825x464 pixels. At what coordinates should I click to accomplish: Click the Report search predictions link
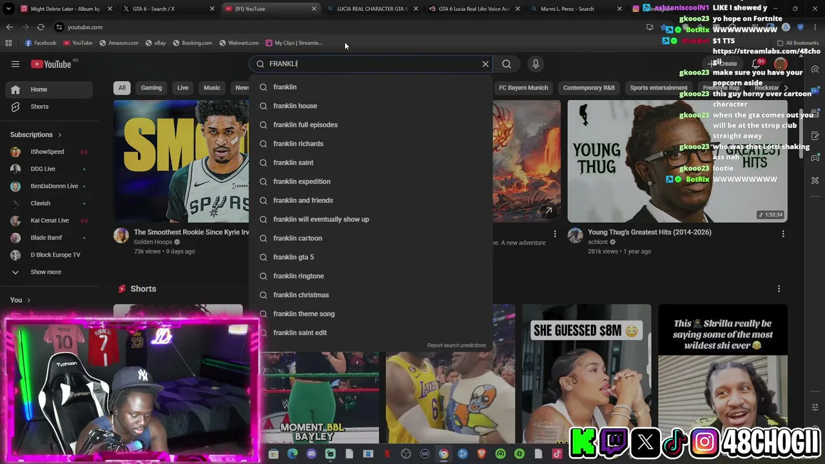(456, 345)
